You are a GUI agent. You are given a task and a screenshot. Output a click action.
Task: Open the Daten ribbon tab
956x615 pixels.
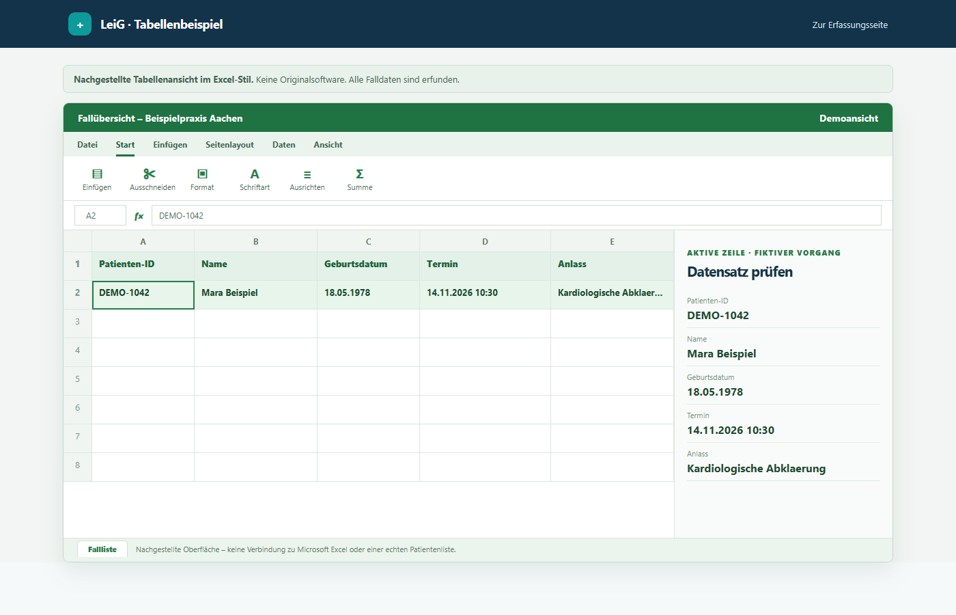(284, 145)
